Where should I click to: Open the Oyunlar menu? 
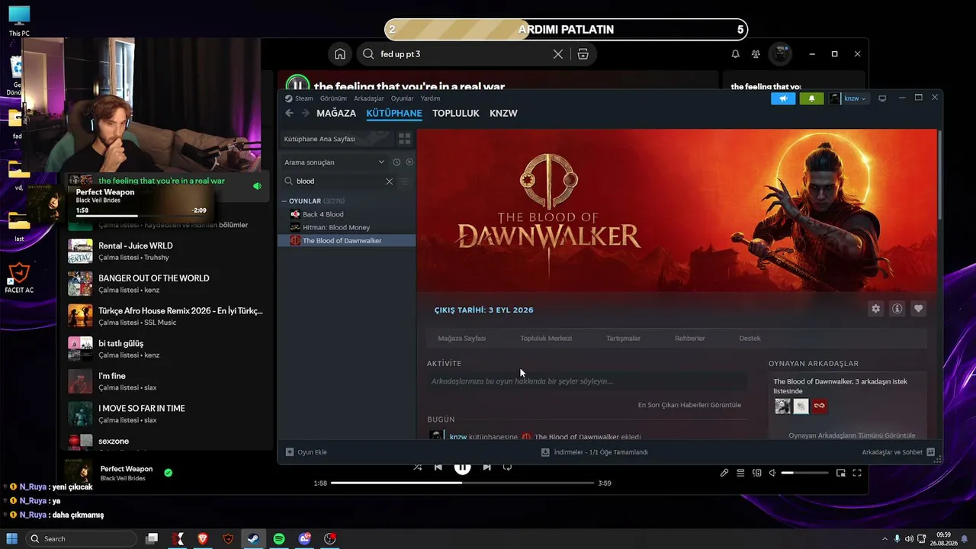coord(403,98)
